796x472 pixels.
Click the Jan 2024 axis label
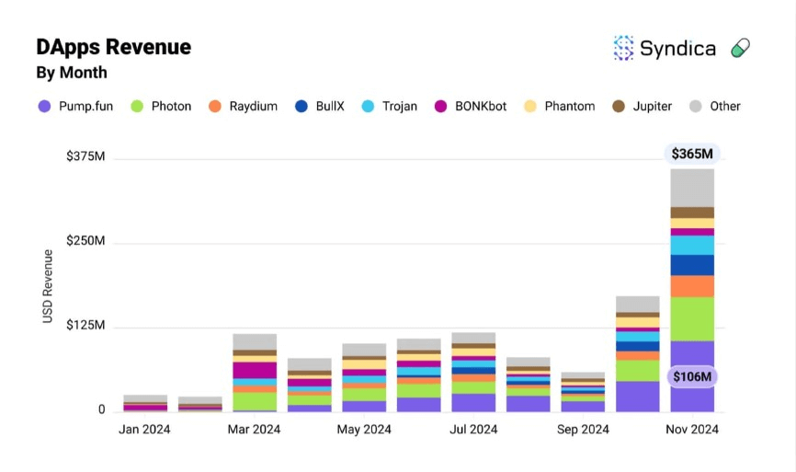tap(145, 430)
